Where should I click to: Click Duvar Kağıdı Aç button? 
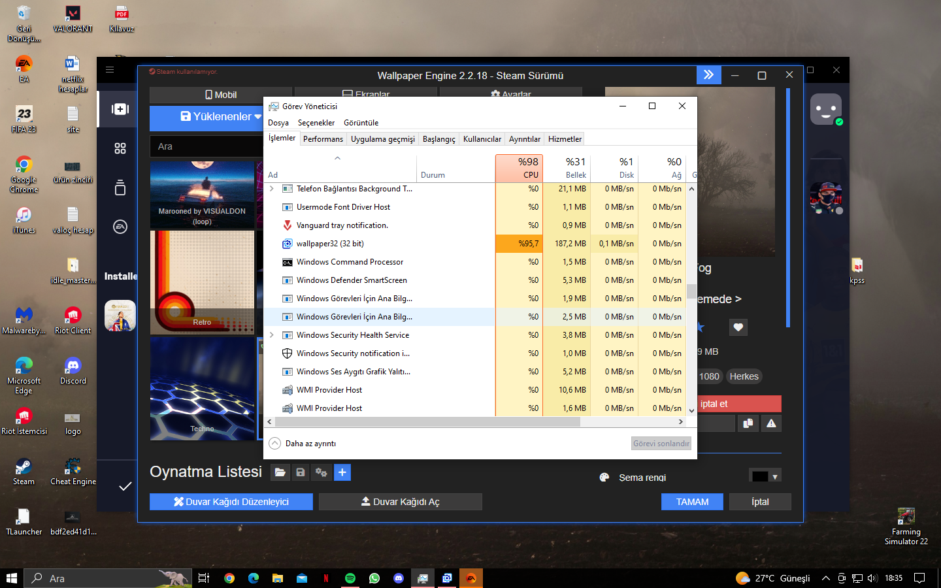tap(401, 502)
